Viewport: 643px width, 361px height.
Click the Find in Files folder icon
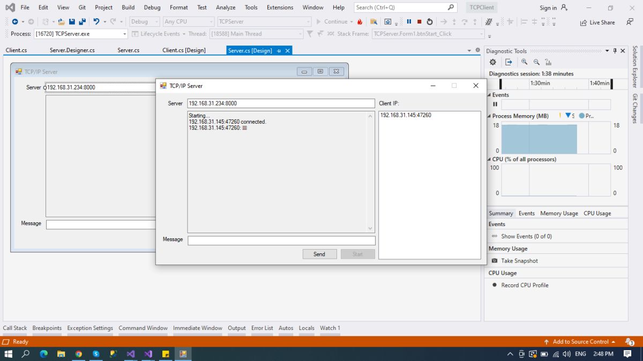coord(373,22)
